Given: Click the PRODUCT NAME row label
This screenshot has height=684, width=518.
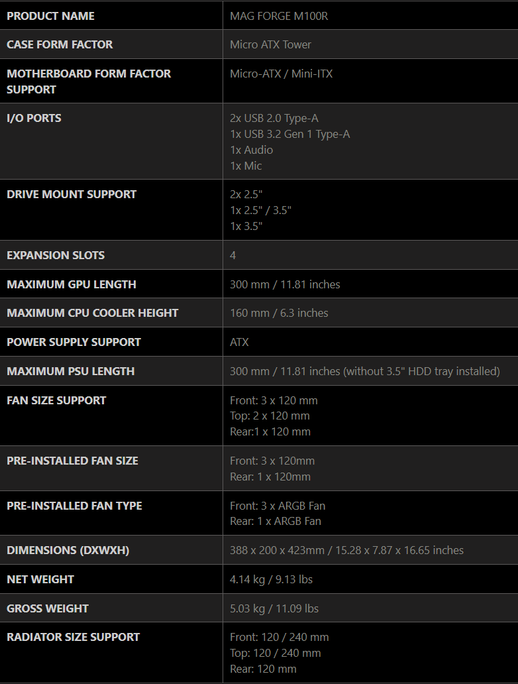Looking at the screenshot, I should 50,16.
